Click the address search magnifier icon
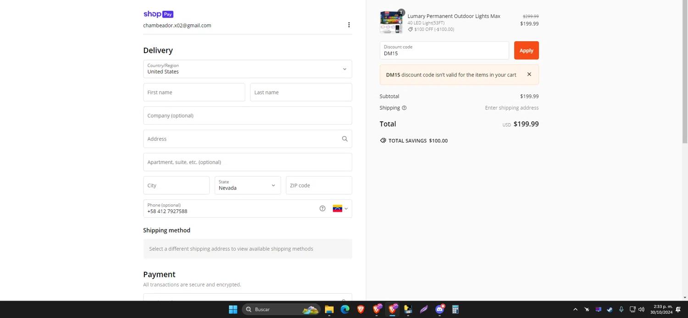Image resolution: width=688 pixels, height=318 pixels. click(344, 139)
